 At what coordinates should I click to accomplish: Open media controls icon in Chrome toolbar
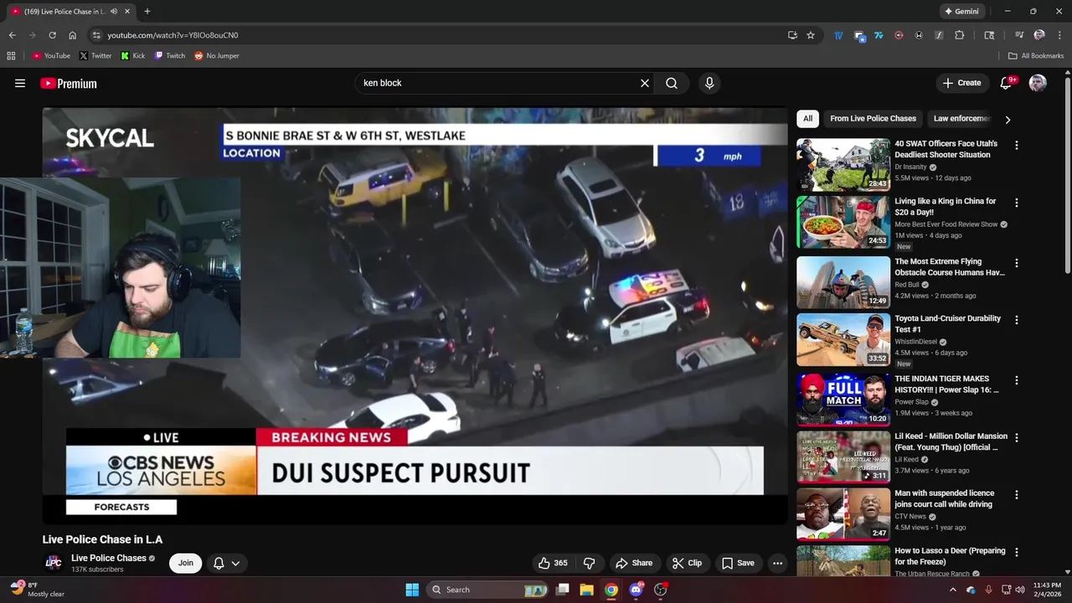click(x=1019, y=35)
